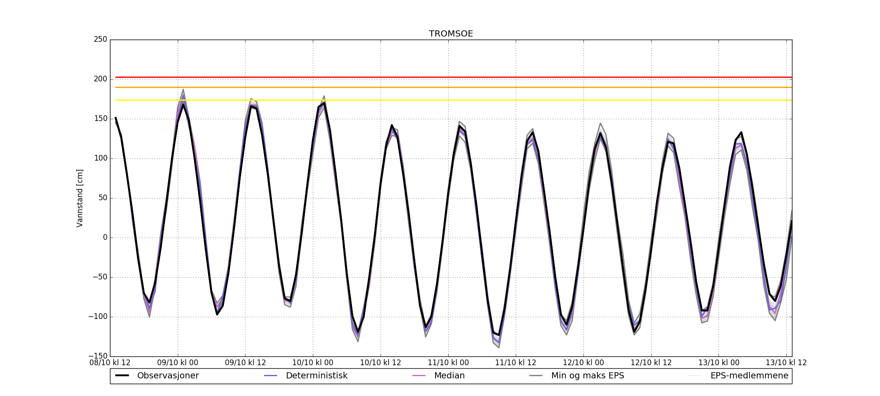
Task: Click the gray Min og maks legend line sample
Action: tap(536, 376)
